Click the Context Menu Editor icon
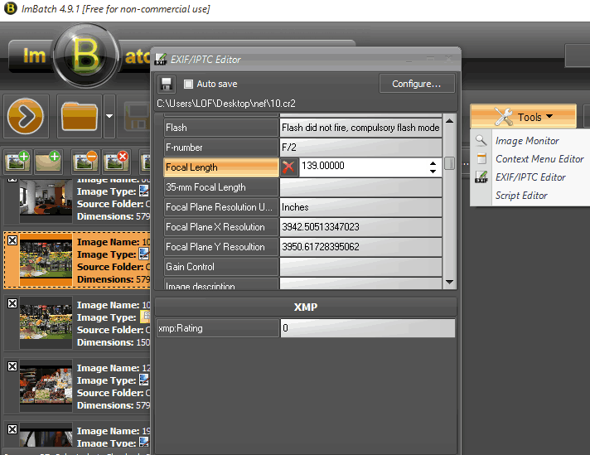The image size is (590, 455). coord(481,158)
